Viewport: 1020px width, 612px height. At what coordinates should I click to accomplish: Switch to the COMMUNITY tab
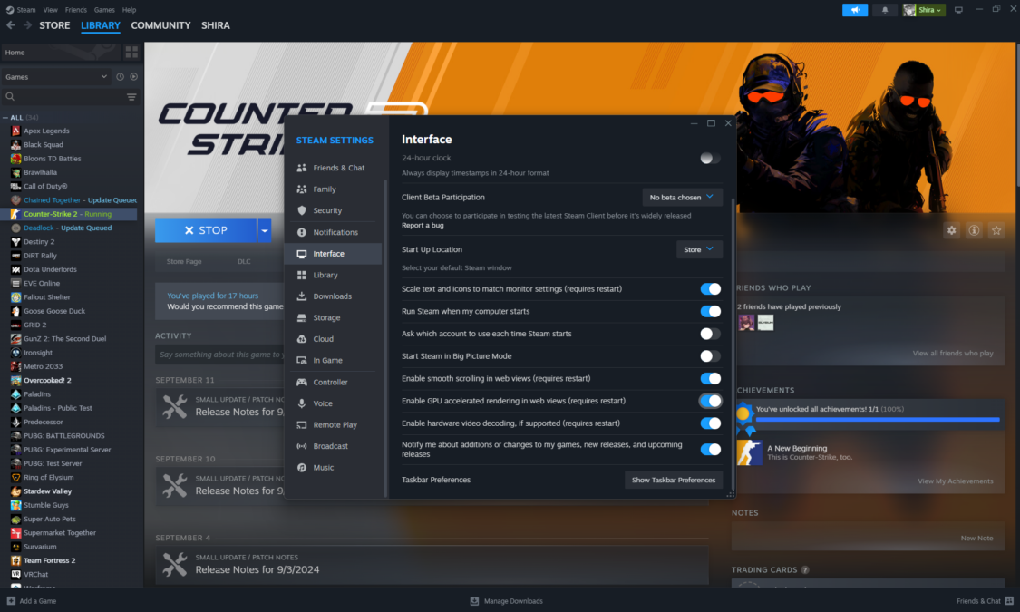(x=160, y=25)
